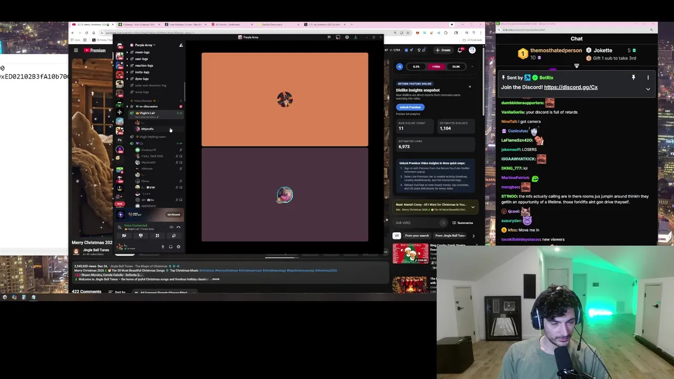This screenshot has width=674, height=379.
Task: Close the Dislike insights snapshot card
Action: (x=470, y=87)
